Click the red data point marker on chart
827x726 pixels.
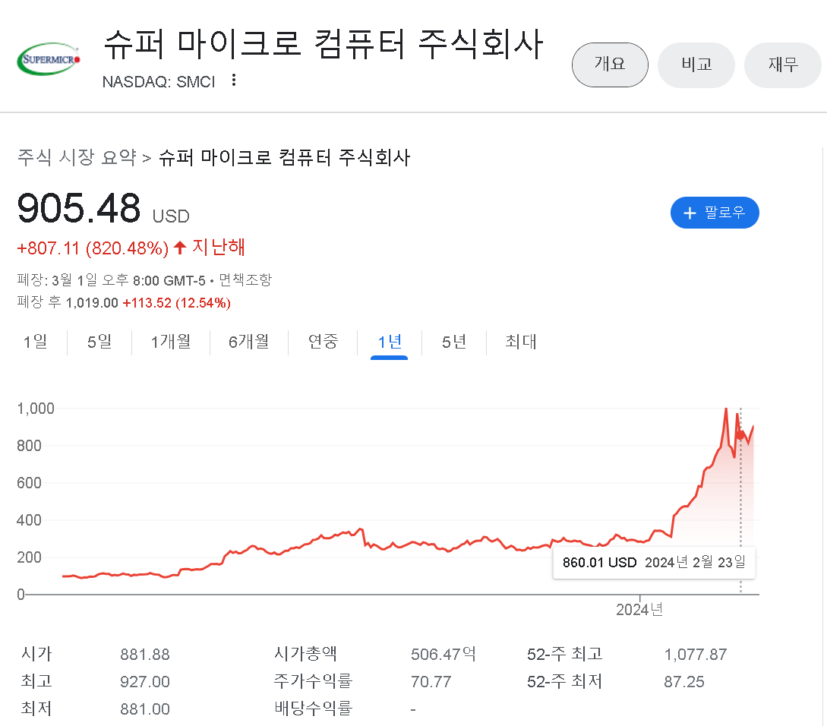(740, 434)
